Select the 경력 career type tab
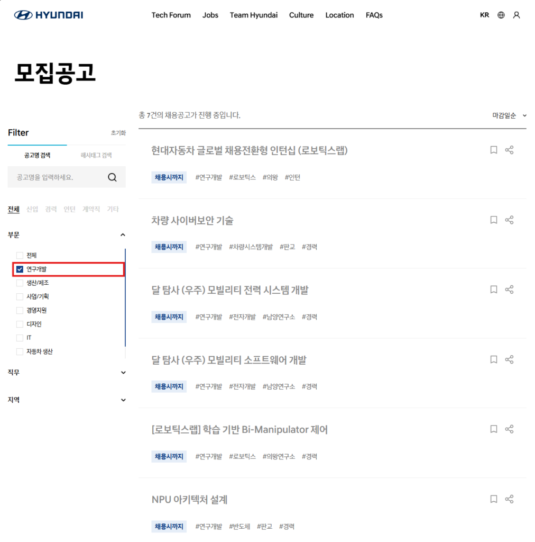The image size is (535, 542). point(51,209)
